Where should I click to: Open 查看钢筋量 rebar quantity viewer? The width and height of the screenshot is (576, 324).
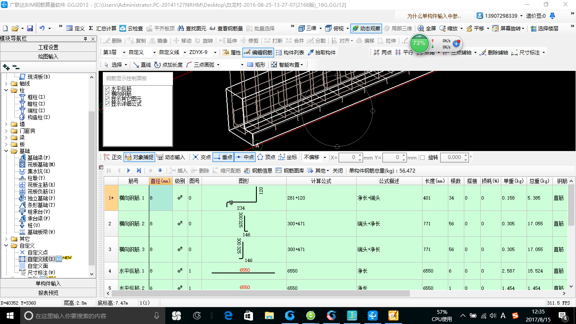[226, 28]
